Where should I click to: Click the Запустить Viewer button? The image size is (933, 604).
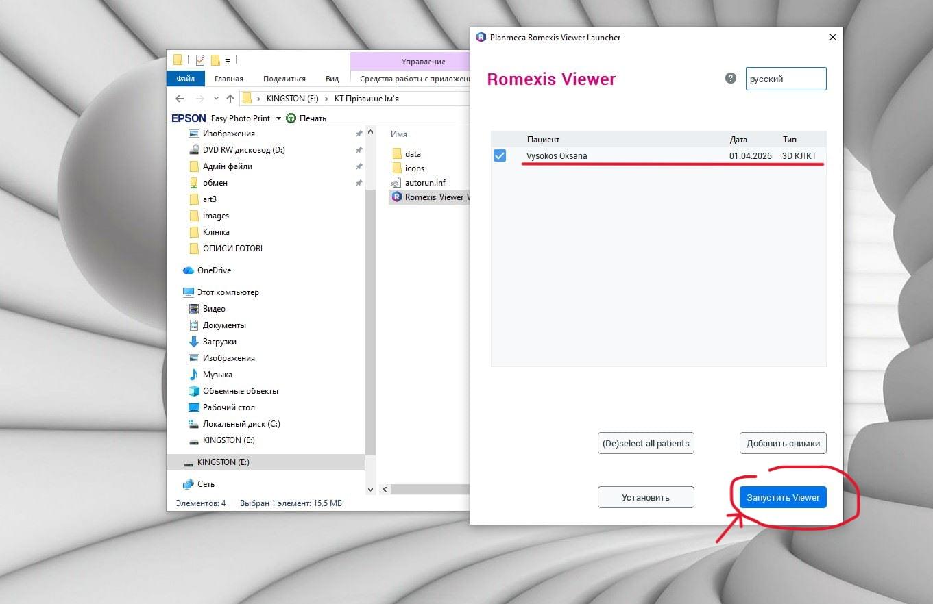pyautogui.click(x=783, y=497)
